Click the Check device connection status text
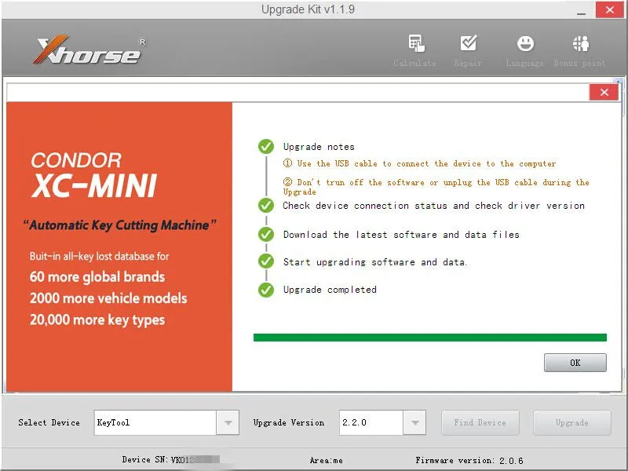628x471 pixels. coord(434,206)
